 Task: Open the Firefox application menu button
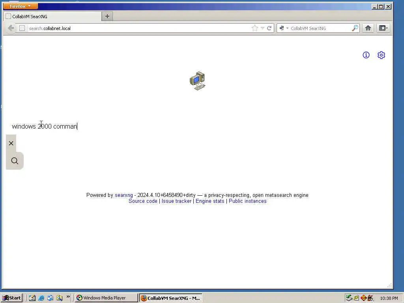[21, 6]
